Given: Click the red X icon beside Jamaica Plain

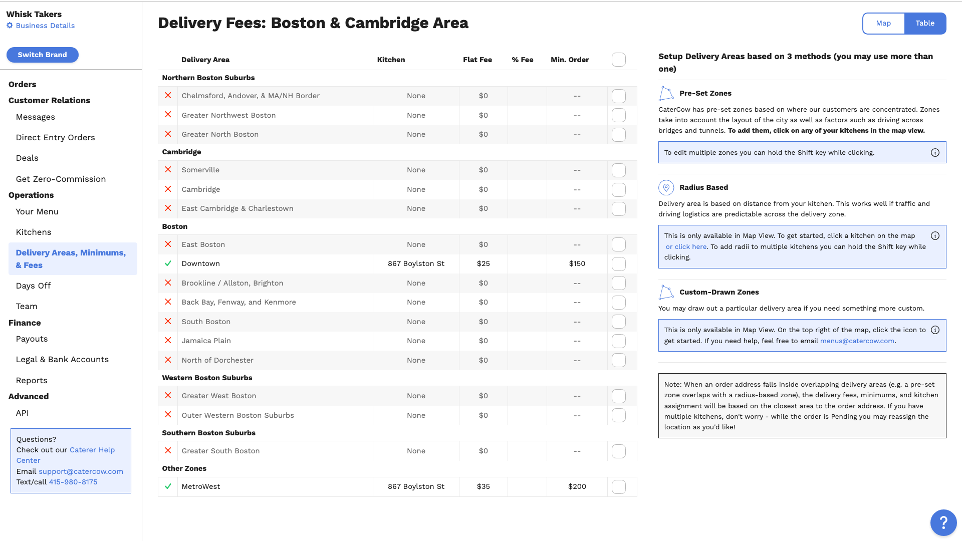Looking at the screenshot, I should 168,341.
